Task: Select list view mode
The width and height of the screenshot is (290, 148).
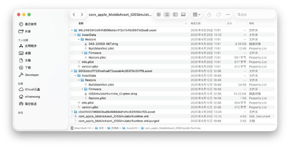Action: pos(167,14)
